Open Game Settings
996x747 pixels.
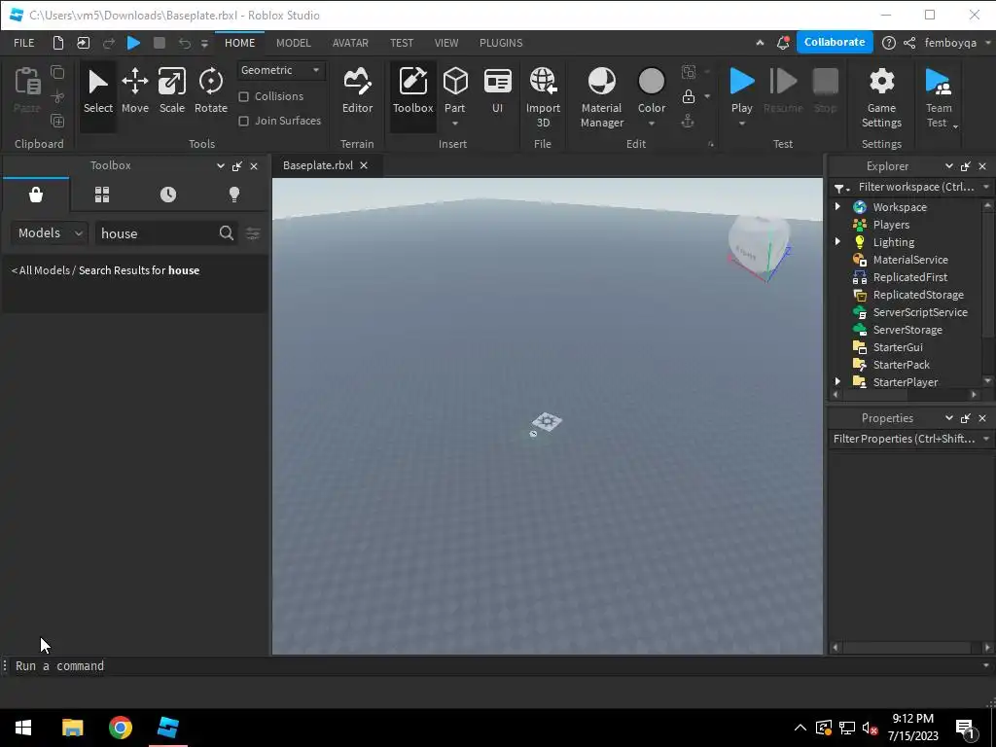point(881,96)
